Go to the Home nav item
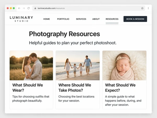This screenshot has height=118, width=157. coord(47,19)
